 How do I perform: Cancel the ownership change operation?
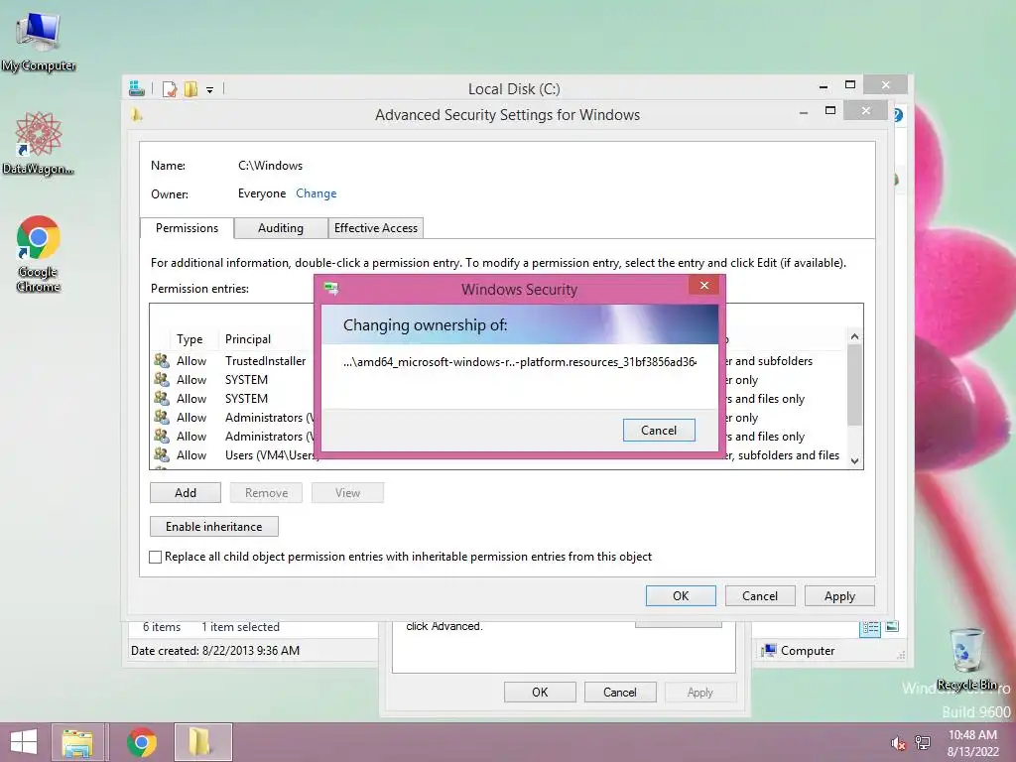(x=659, y=431)
